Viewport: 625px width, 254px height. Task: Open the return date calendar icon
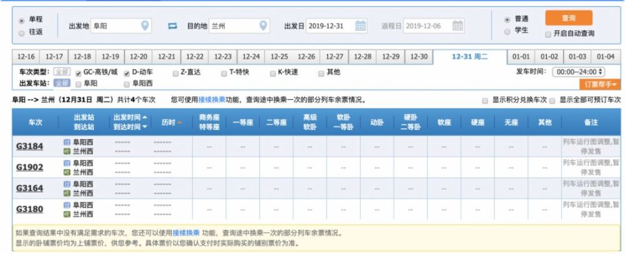coord(457,26)
